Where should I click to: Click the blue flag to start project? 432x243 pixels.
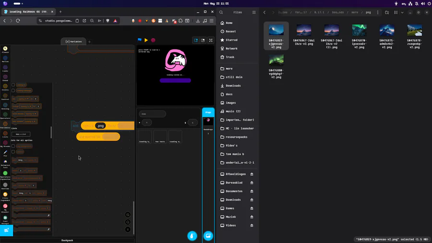140,40
